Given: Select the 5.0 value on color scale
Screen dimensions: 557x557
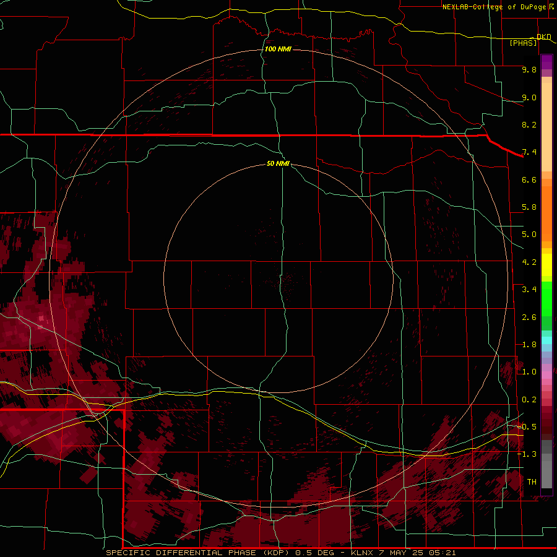Looking at the screenshot, I should click(x=529, y=235).
